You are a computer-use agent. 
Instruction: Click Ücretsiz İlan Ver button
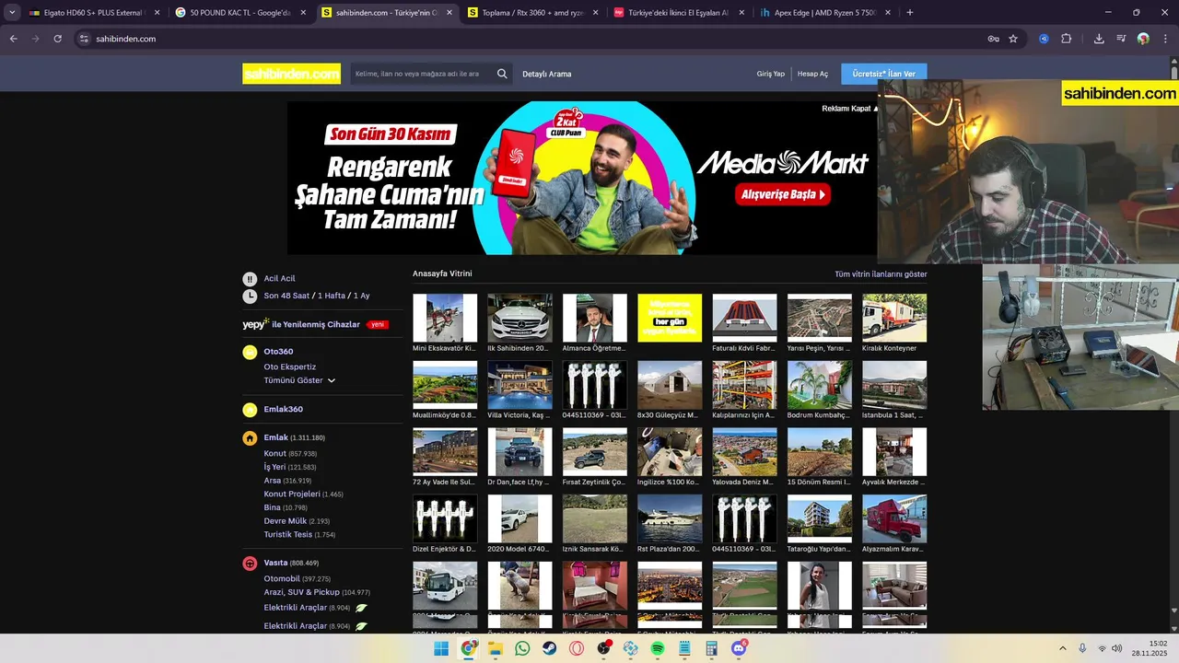point(883,74)
